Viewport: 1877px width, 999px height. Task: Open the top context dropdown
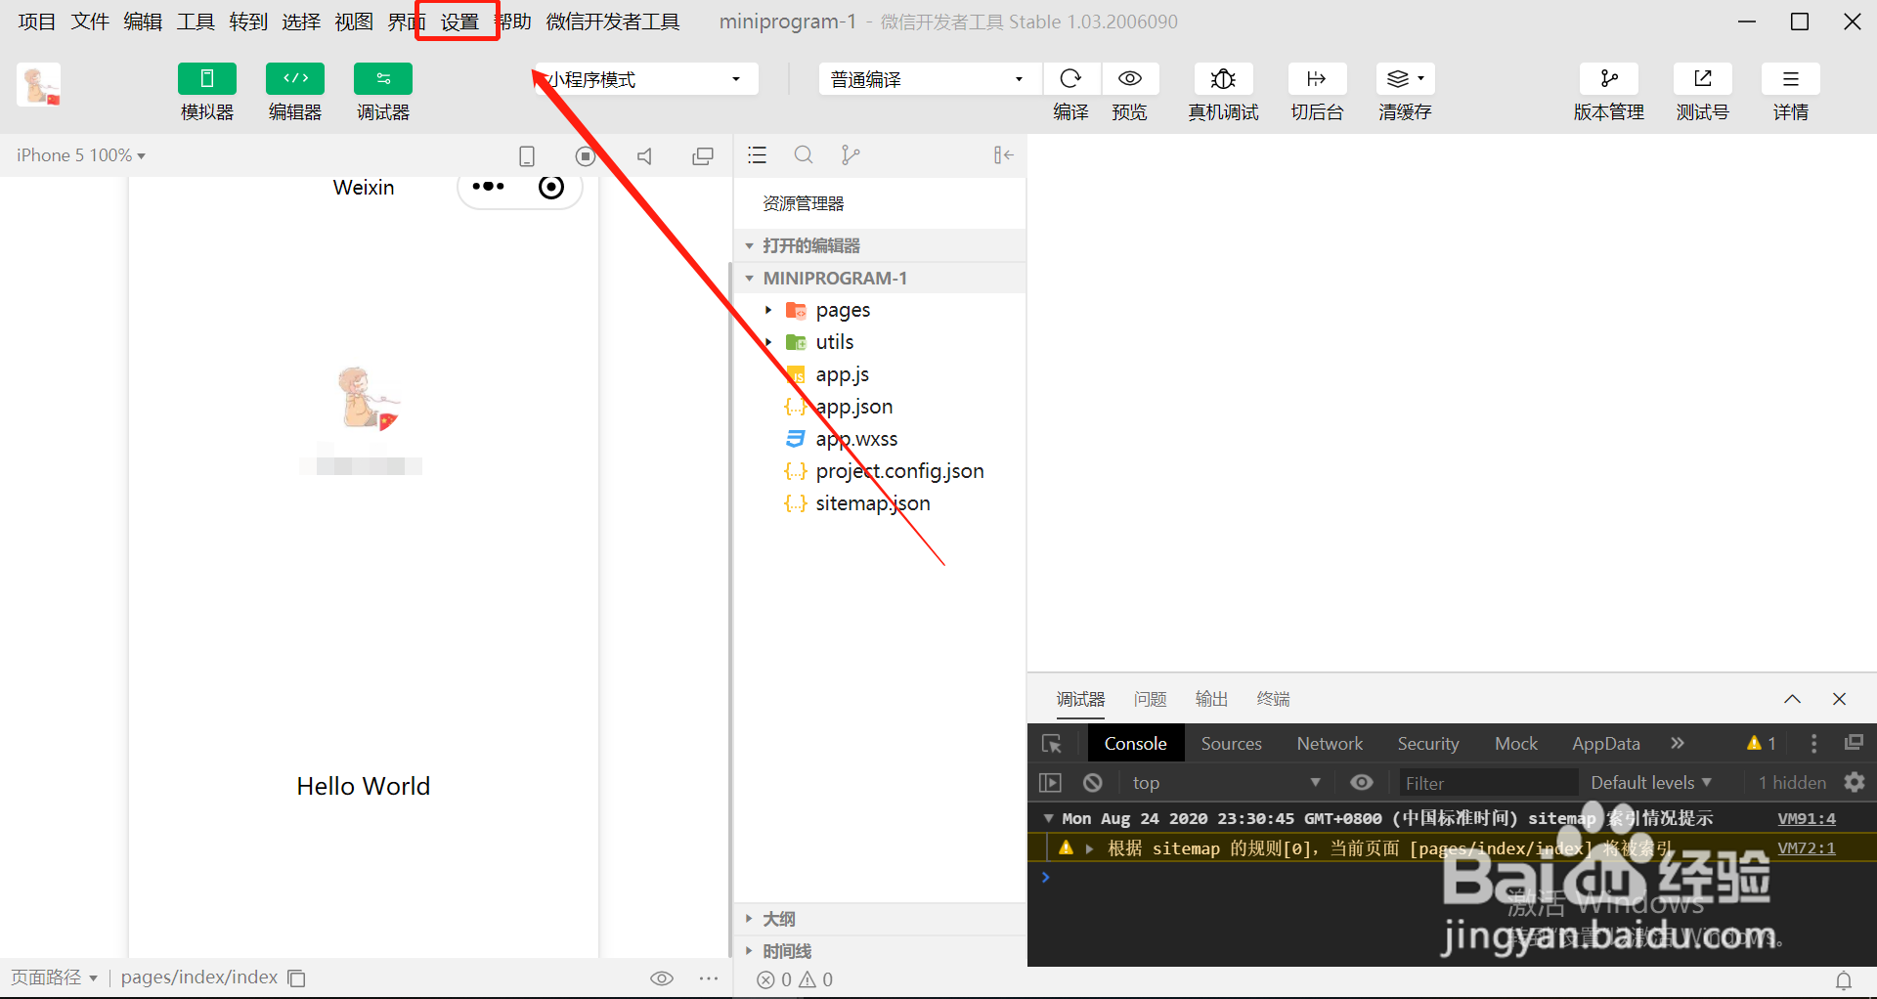point(1226,783)
